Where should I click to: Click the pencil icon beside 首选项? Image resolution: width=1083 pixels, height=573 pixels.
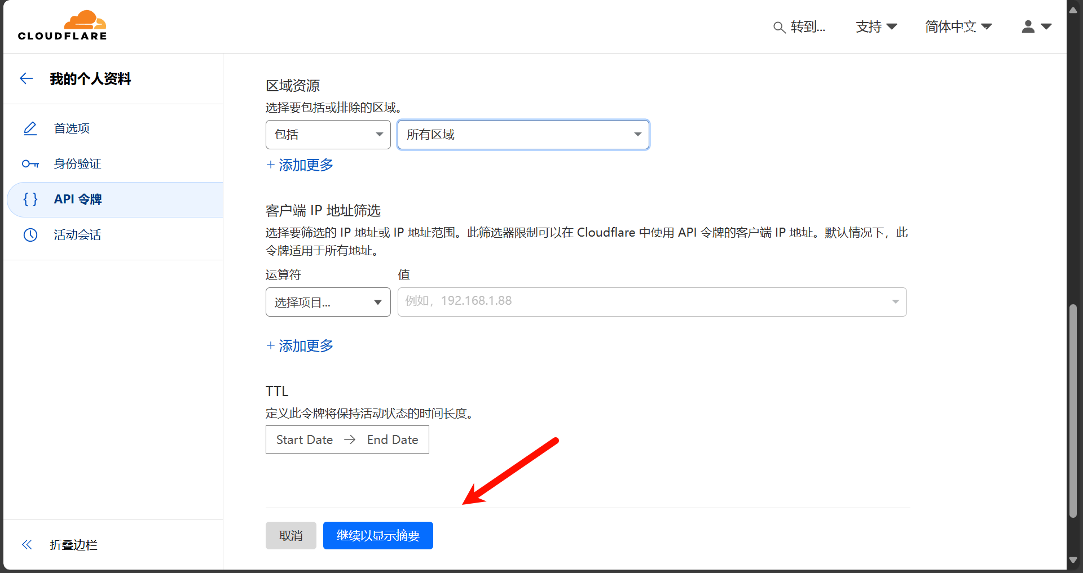[x=30, y=128]
